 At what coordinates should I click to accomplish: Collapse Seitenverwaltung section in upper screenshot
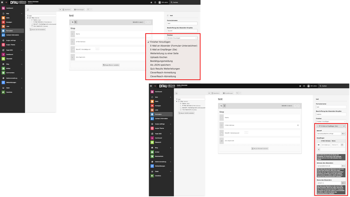[x=22, y=78]
